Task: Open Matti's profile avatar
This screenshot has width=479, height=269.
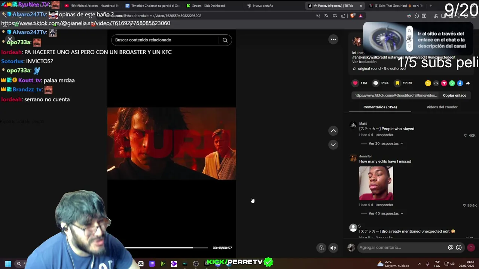Action: 353,125
